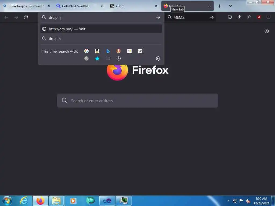Select Firefox on the taskbar

(40, 201)
